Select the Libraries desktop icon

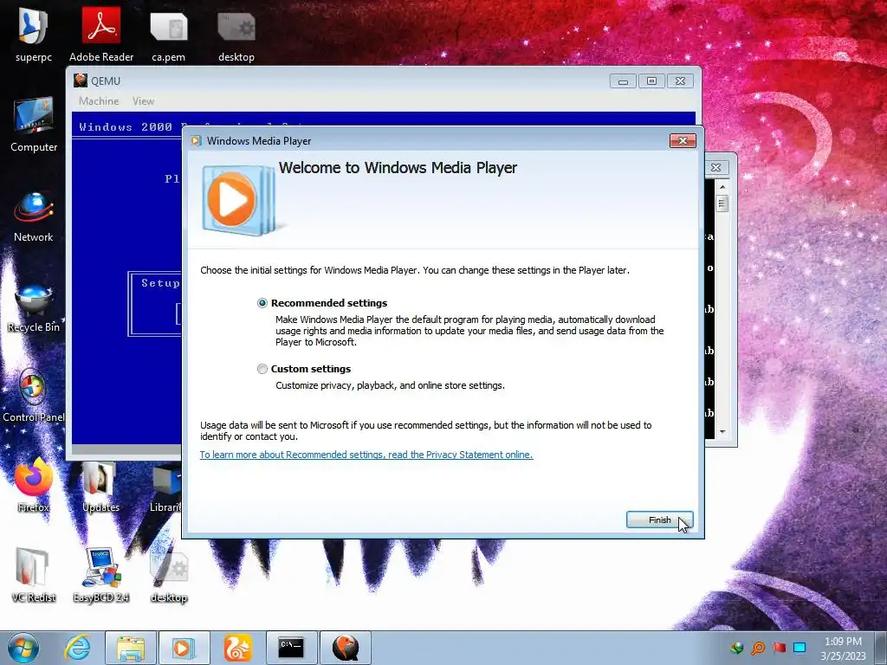tap(166, 487)
